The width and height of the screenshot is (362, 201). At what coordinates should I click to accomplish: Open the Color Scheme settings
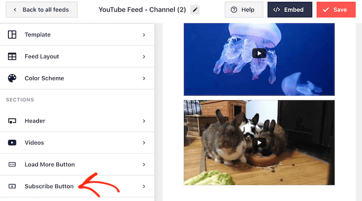click(77, 78)
